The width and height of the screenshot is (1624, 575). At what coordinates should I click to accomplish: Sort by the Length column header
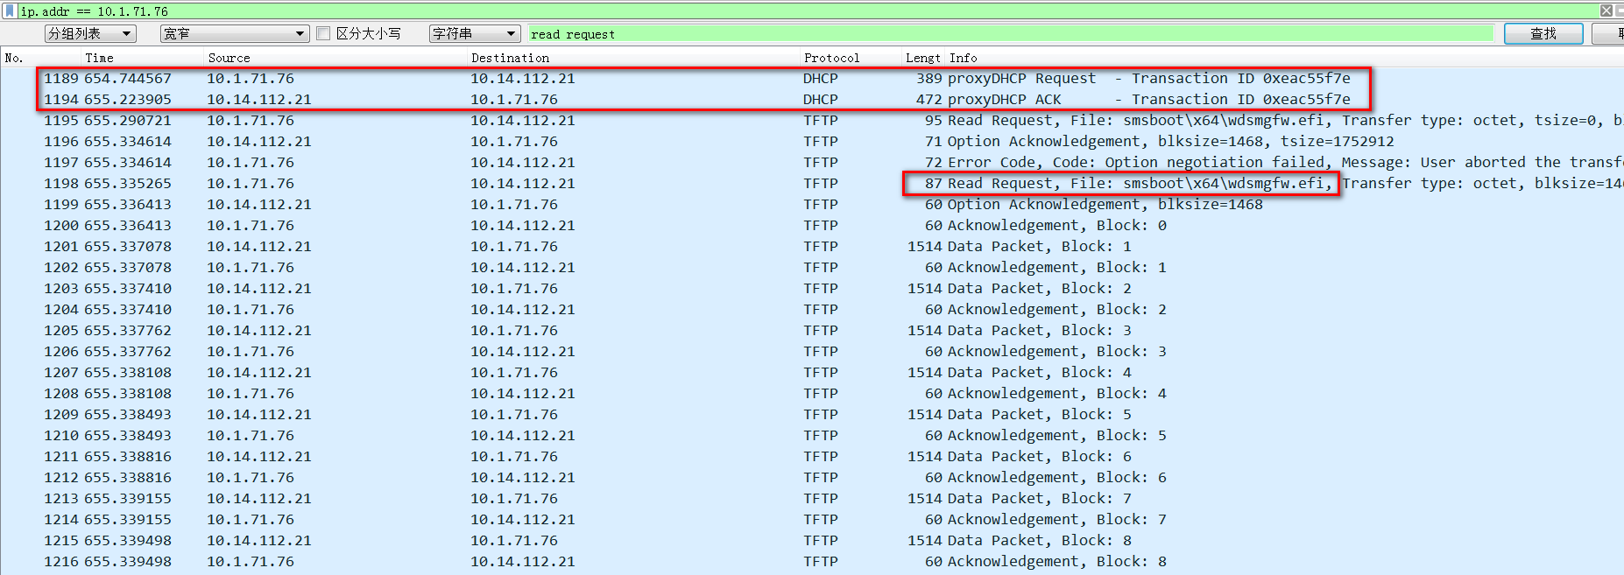pos(923,58)
